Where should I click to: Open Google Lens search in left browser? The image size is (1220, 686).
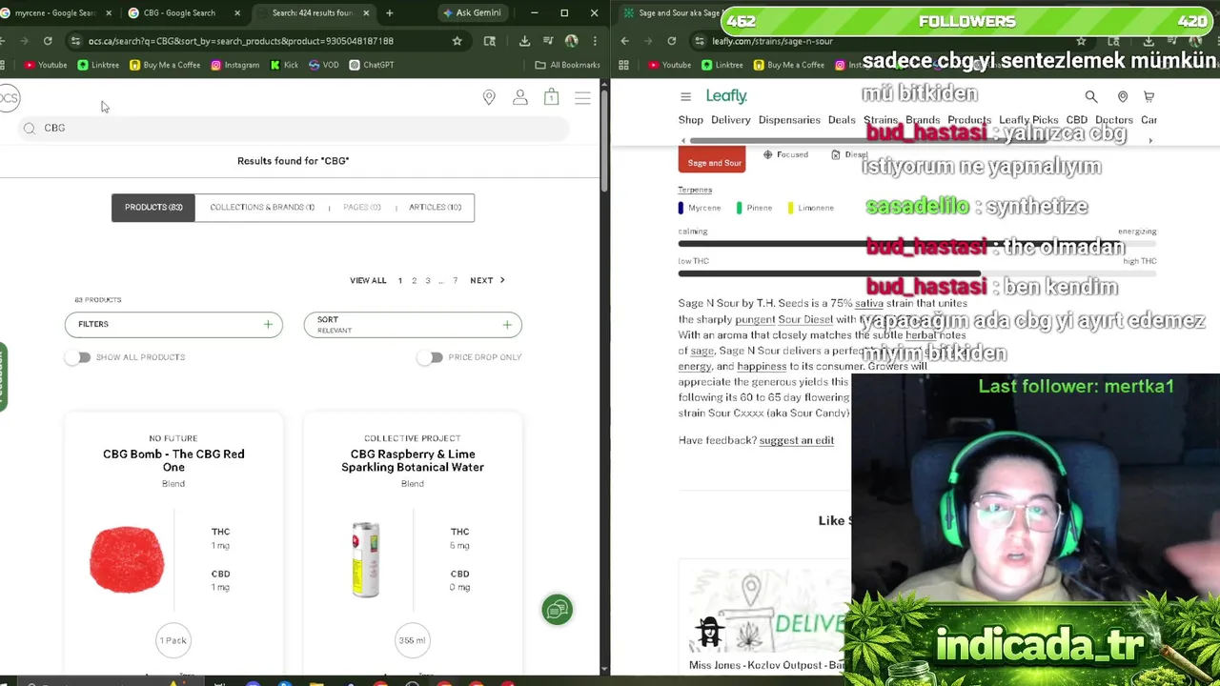pos(490,41)
